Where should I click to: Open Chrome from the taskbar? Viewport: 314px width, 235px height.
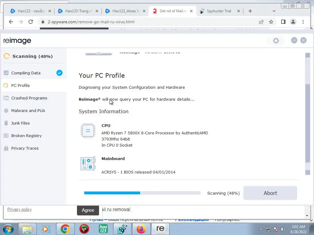click(x=65, y=229)
